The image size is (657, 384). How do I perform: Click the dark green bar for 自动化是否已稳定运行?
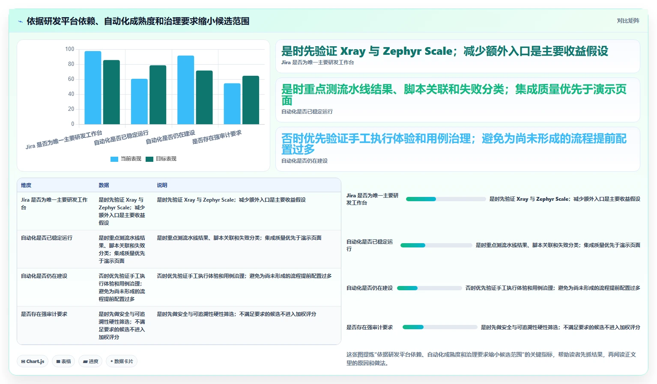158,95
